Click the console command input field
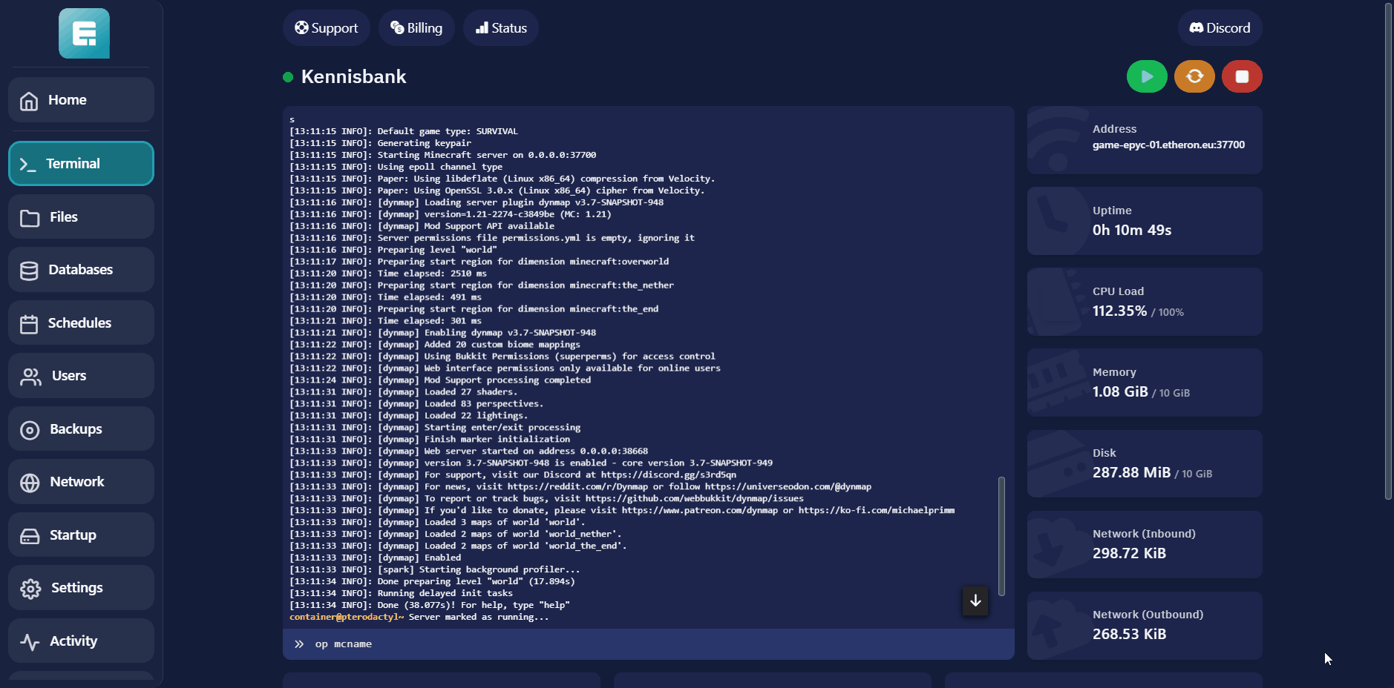Screen dimensions: 1394x688 pos(653,644)
